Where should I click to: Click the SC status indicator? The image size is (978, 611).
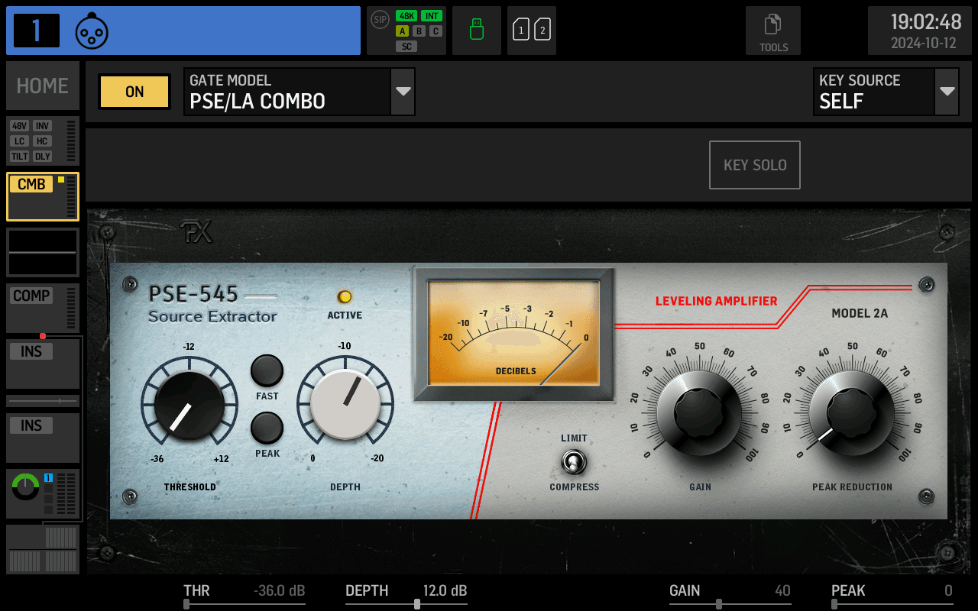[406, 47]
